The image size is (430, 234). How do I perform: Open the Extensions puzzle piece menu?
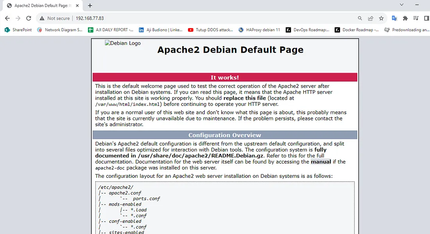(405, 18)
